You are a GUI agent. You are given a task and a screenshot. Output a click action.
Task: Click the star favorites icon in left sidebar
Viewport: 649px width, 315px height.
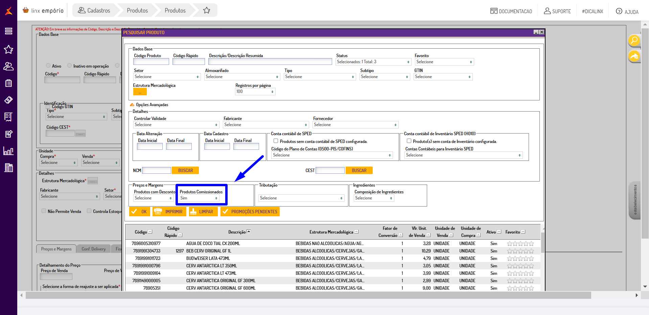pyautogui.click(x=8, y=50)
